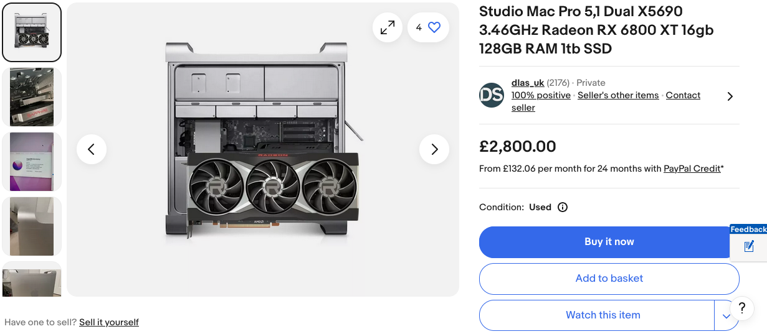Screen dimensions: 767x334
Task: Expand the product image to fullscreen
Action: (x=388, y=27)
